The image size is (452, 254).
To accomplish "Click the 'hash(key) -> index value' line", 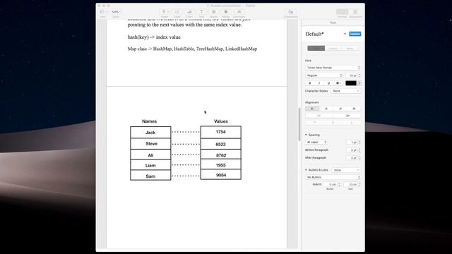I will coord(154,37).
